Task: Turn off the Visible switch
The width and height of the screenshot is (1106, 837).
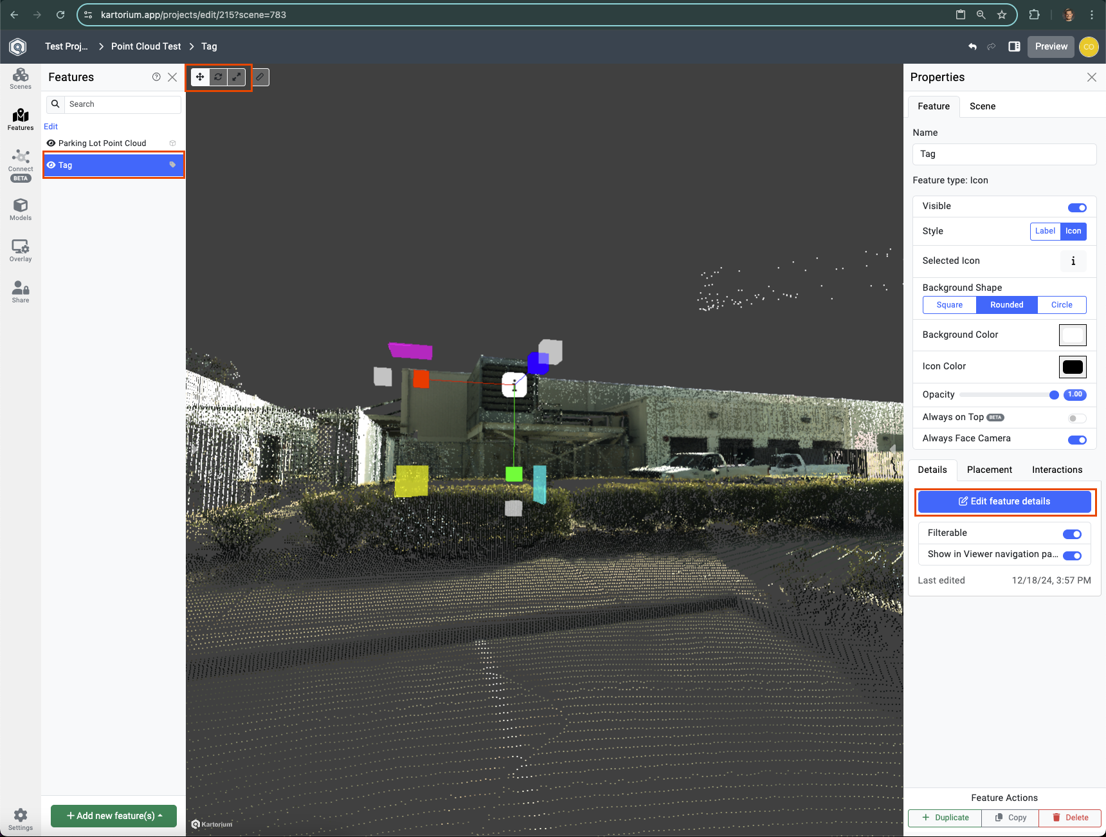Action: (x=1077, y=207)
